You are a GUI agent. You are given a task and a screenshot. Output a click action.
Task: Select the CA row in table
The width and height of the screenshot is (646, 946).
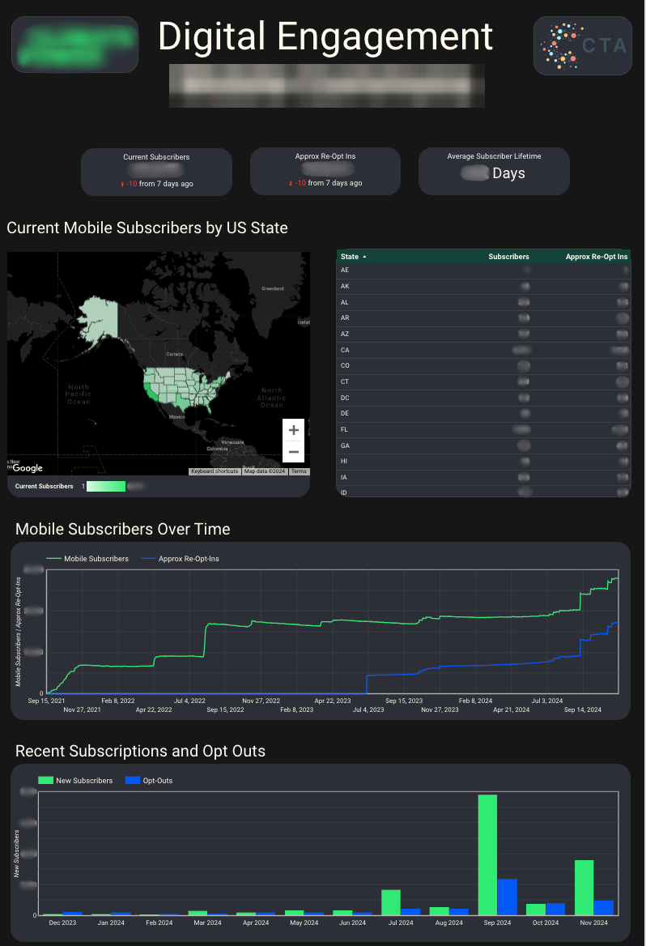[x=483, y=350]
